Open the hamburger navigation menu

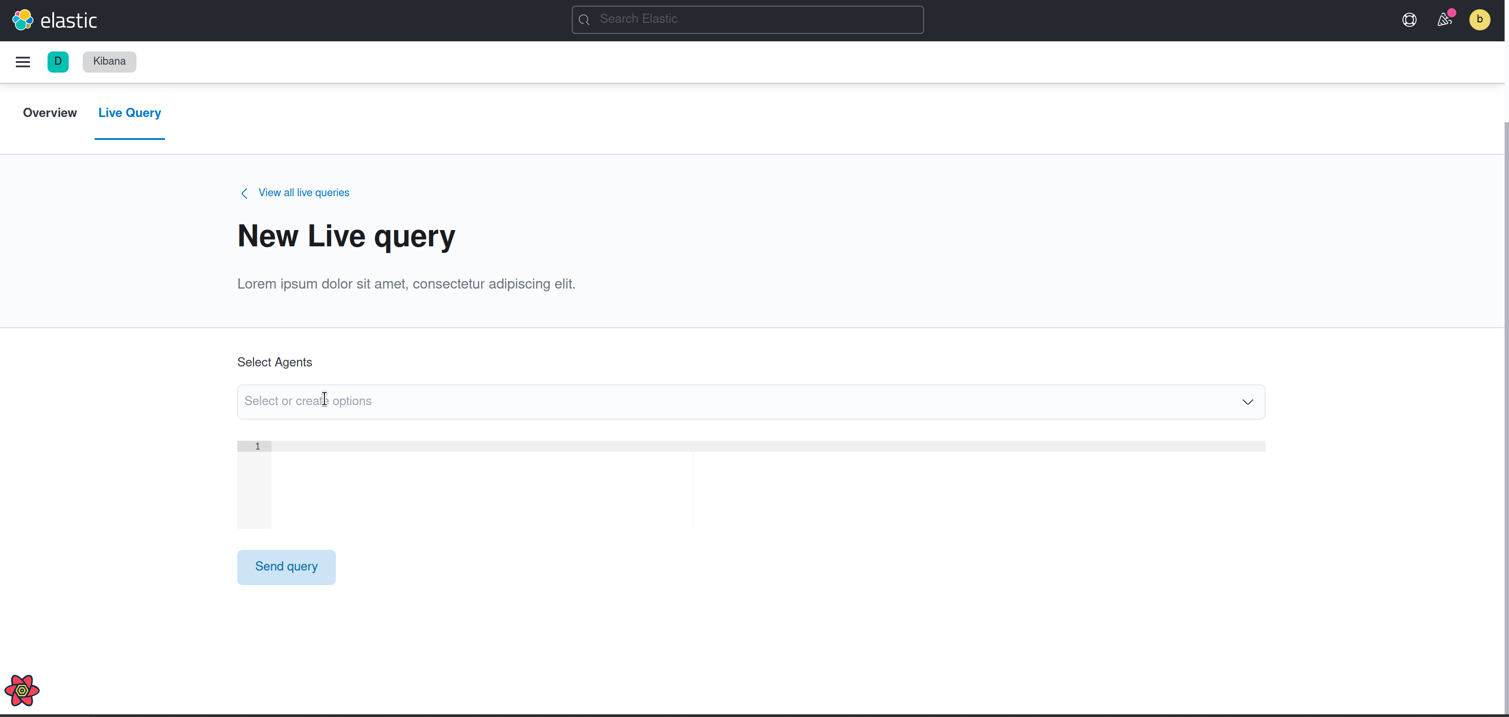point(23,62)
